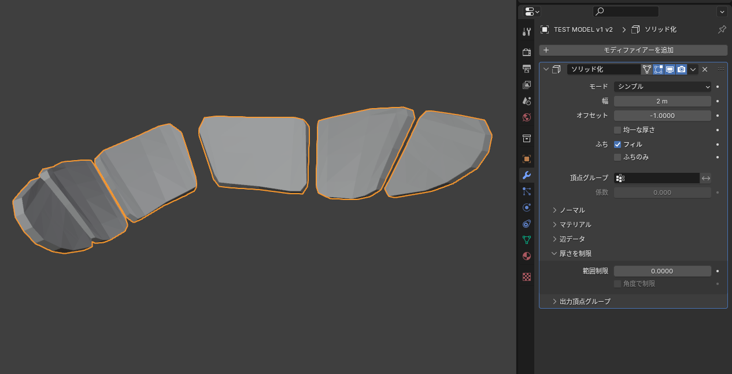This screenshot has height=374, width=732.
Task: Open the モード dropdown showing シンプル
Action: pyautogui.click(x=663, y=86)
